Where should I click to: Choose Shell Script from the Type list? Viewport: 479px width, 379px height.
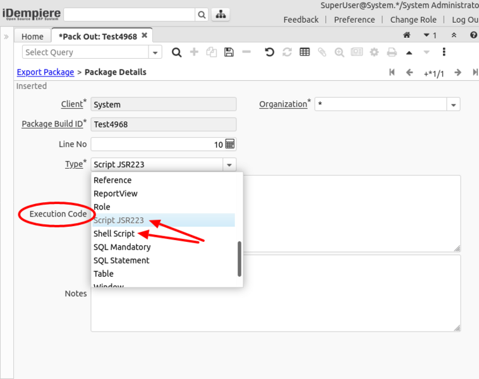point(114,234)
